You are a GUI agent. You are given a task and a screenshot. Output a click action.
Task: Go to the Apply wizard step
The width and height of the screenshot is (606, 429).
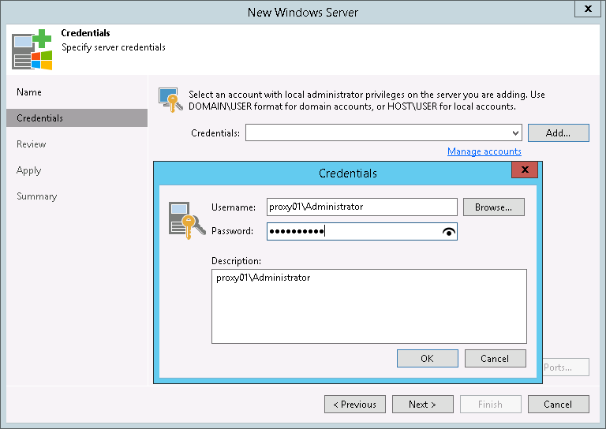coord(29,170)
